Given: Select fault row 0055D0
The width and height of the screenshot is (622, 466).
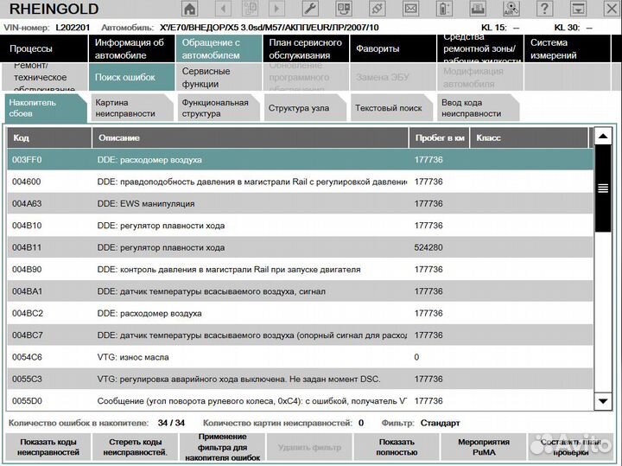Looking at the screenshot, I should [300, 401].
